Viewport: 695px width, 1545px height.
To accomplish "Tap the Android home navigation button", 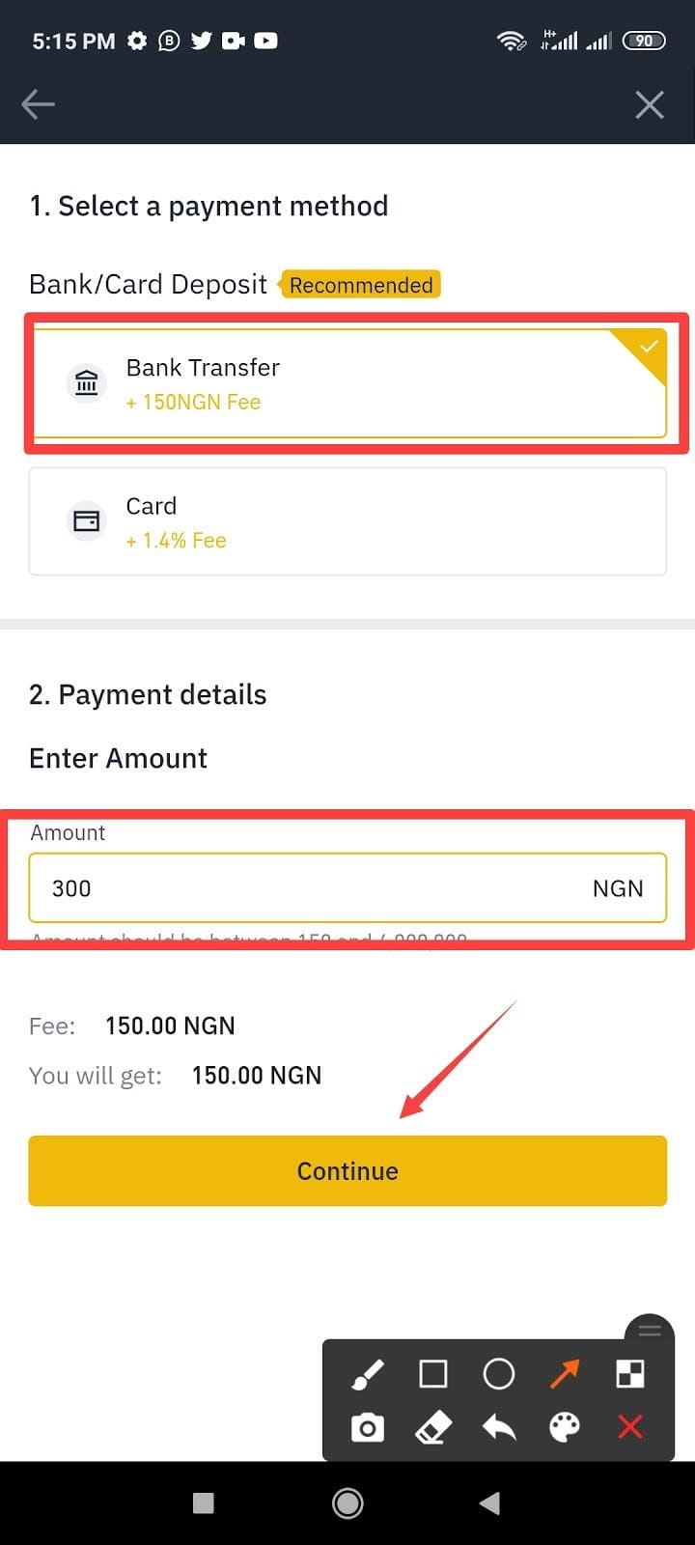I will (x=347, y=1503).
